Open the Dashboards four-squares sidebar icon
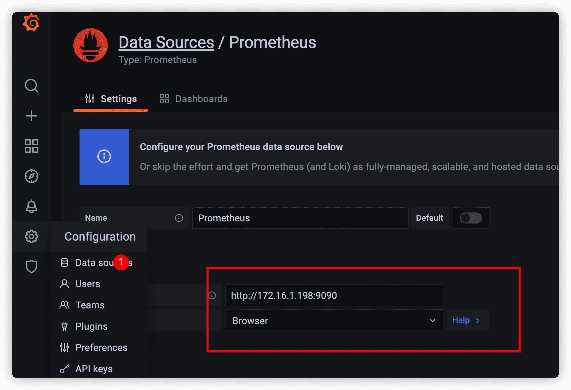The height and width of the screenshot is (390, 571). click(x=32, y=146)
